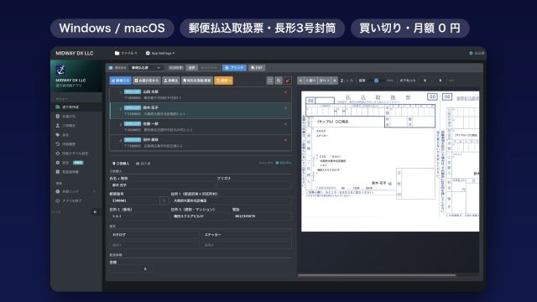This screenshot has height=302, width=537.
Task: Click the 外部リンク icon in the sidebar
Action: tap(58, 191)
